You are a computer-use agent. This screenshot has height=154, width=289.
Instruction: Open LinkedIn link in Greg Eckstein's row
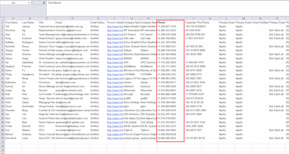[x=115, y=39]
